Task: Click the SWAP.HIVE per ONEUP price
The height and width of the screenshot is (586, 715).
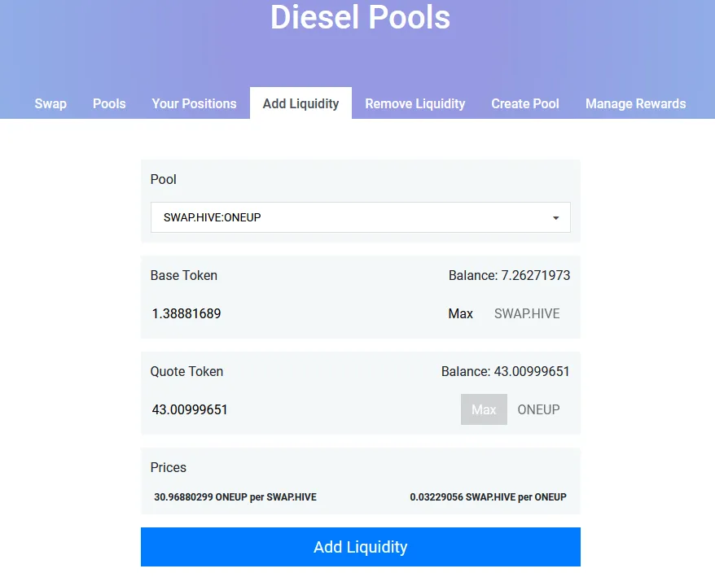Action: click(x=488, y=496)
